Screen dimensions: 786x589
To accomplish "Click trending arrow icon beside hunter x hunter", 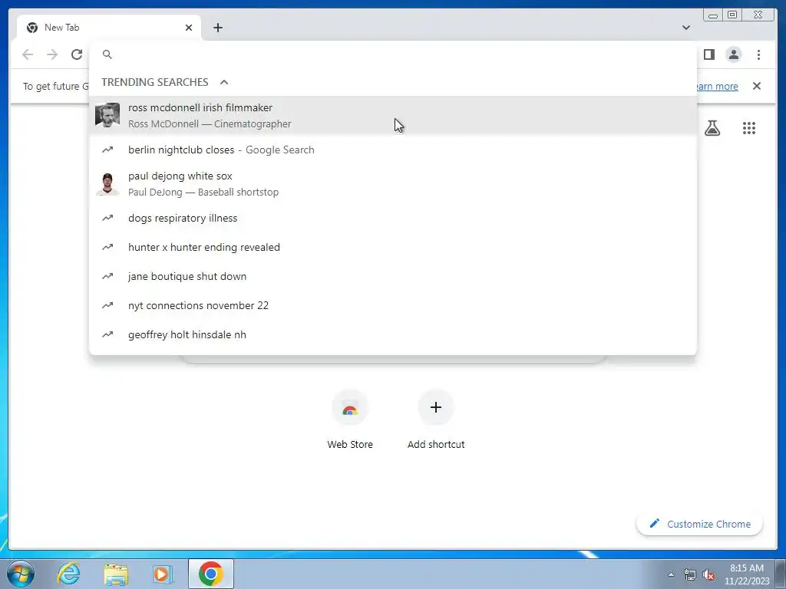I will click(x=107, y=247).
